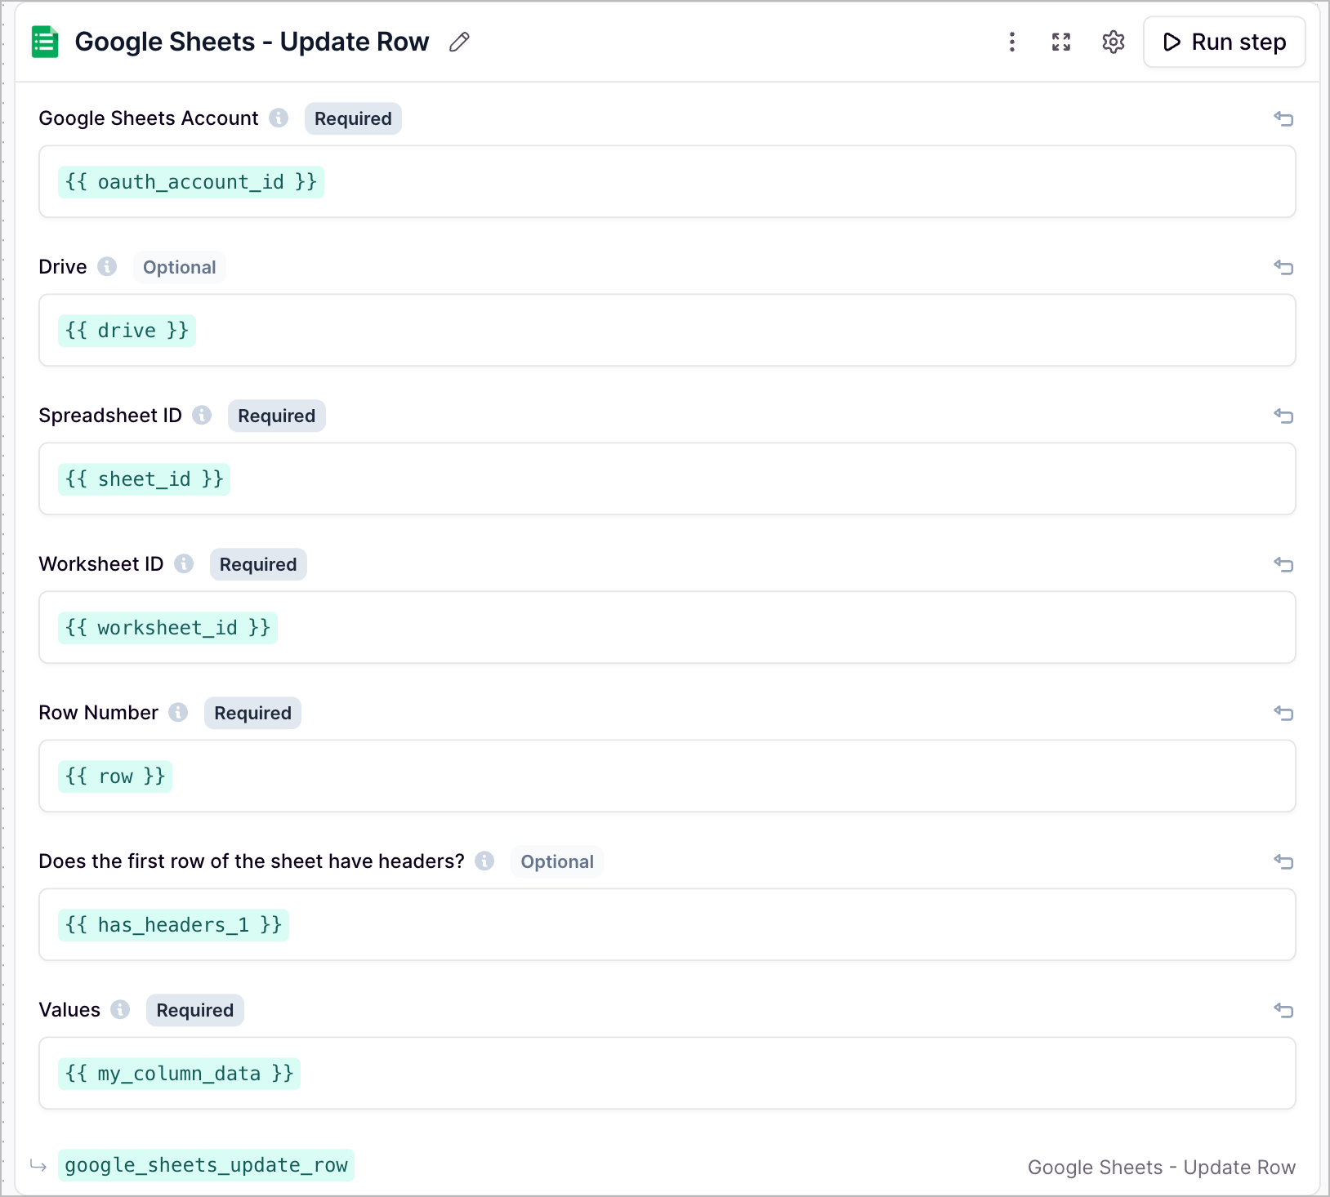Select the oauth_account_id variable pill
1330x1197 pixels.
[191, 181]
